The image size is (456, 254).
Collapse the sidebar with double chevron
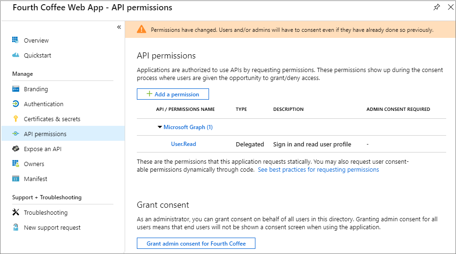point(119,27)
